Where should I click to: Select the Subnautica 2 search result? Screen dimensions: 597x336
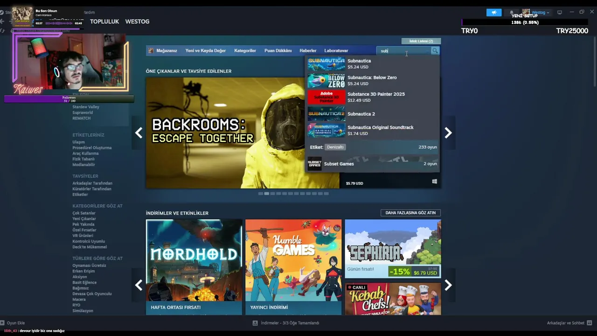[373, 114]
